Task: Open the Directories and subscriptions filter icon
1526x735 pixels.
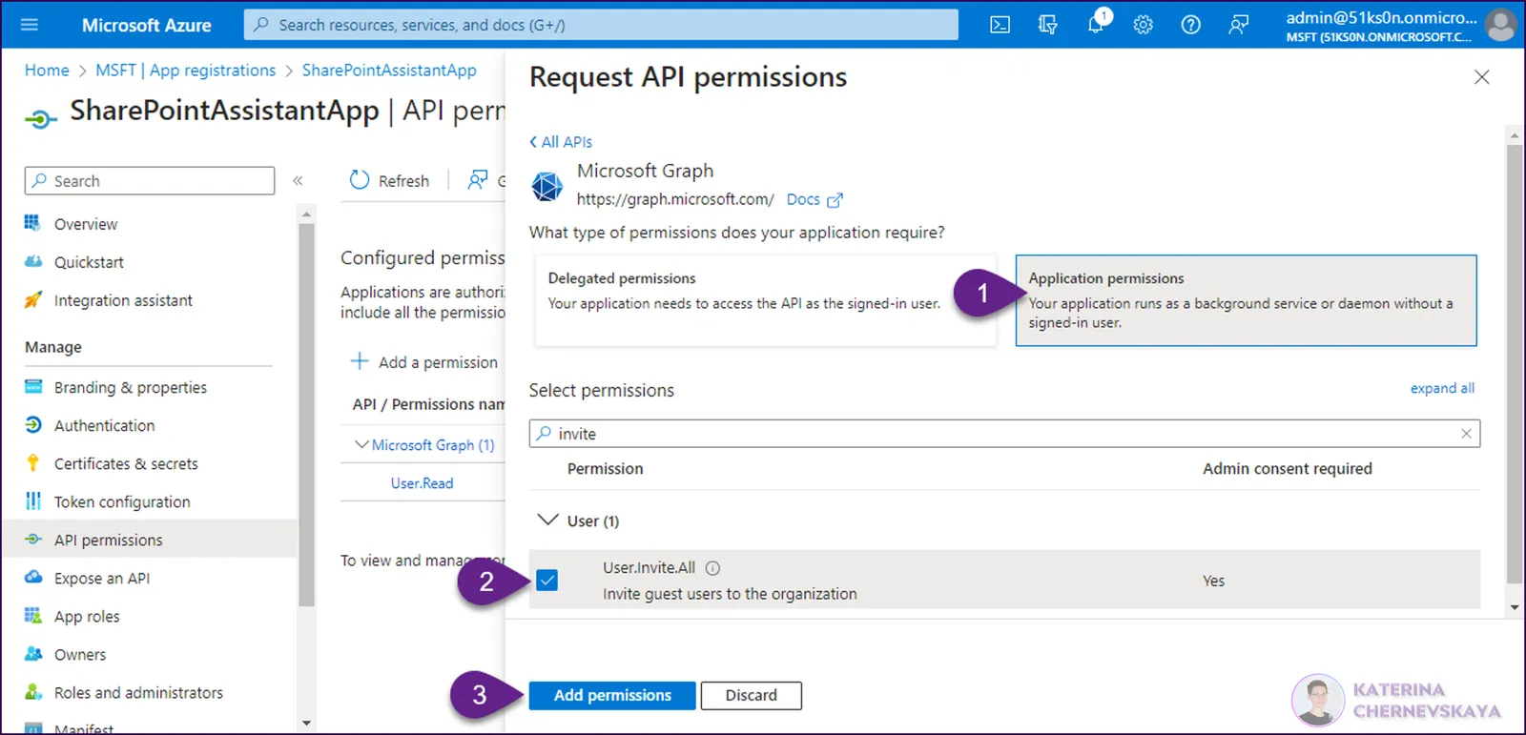Action: click(x=1047, y=25)
